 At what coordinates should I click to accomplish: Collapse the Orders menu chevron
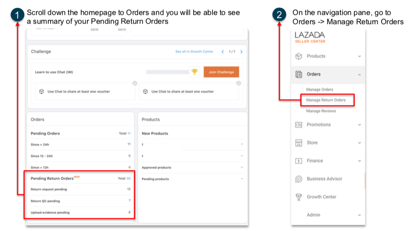359,75
